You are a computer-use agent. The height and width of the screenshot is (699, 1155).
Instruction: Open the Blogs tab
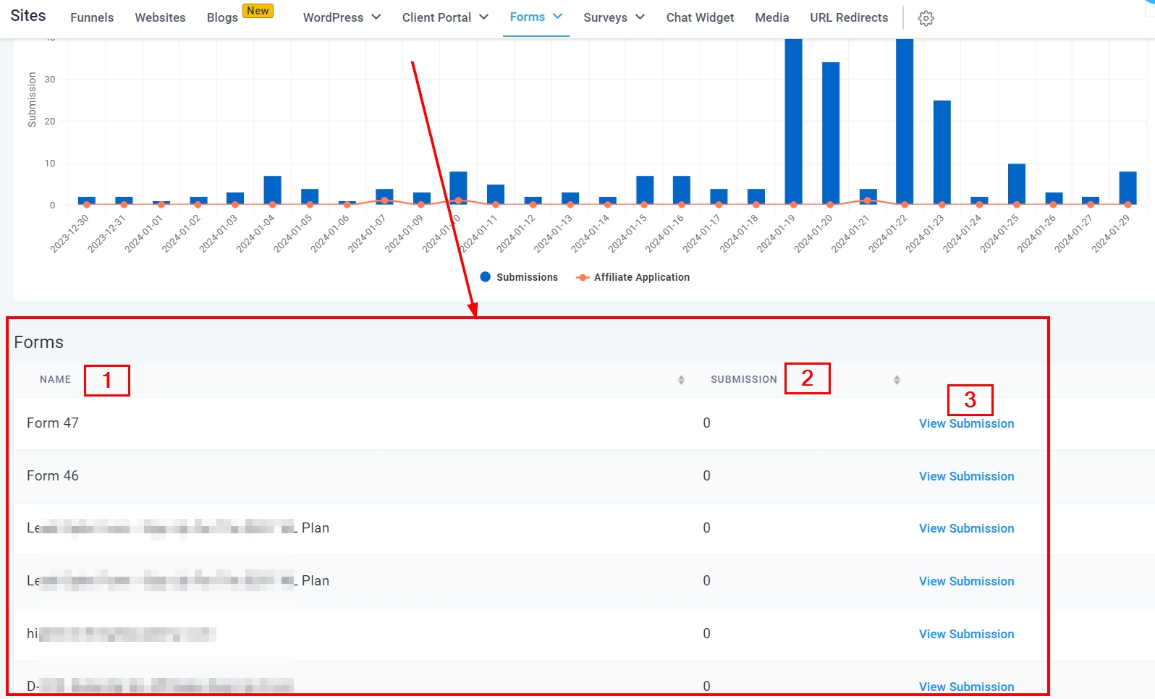pos(222,17)
